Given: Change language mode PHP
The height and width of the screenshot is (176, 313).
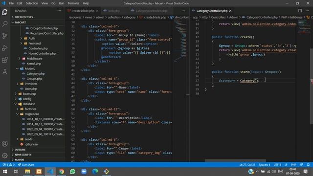Looking at the screenshot, I should point(293,165).
